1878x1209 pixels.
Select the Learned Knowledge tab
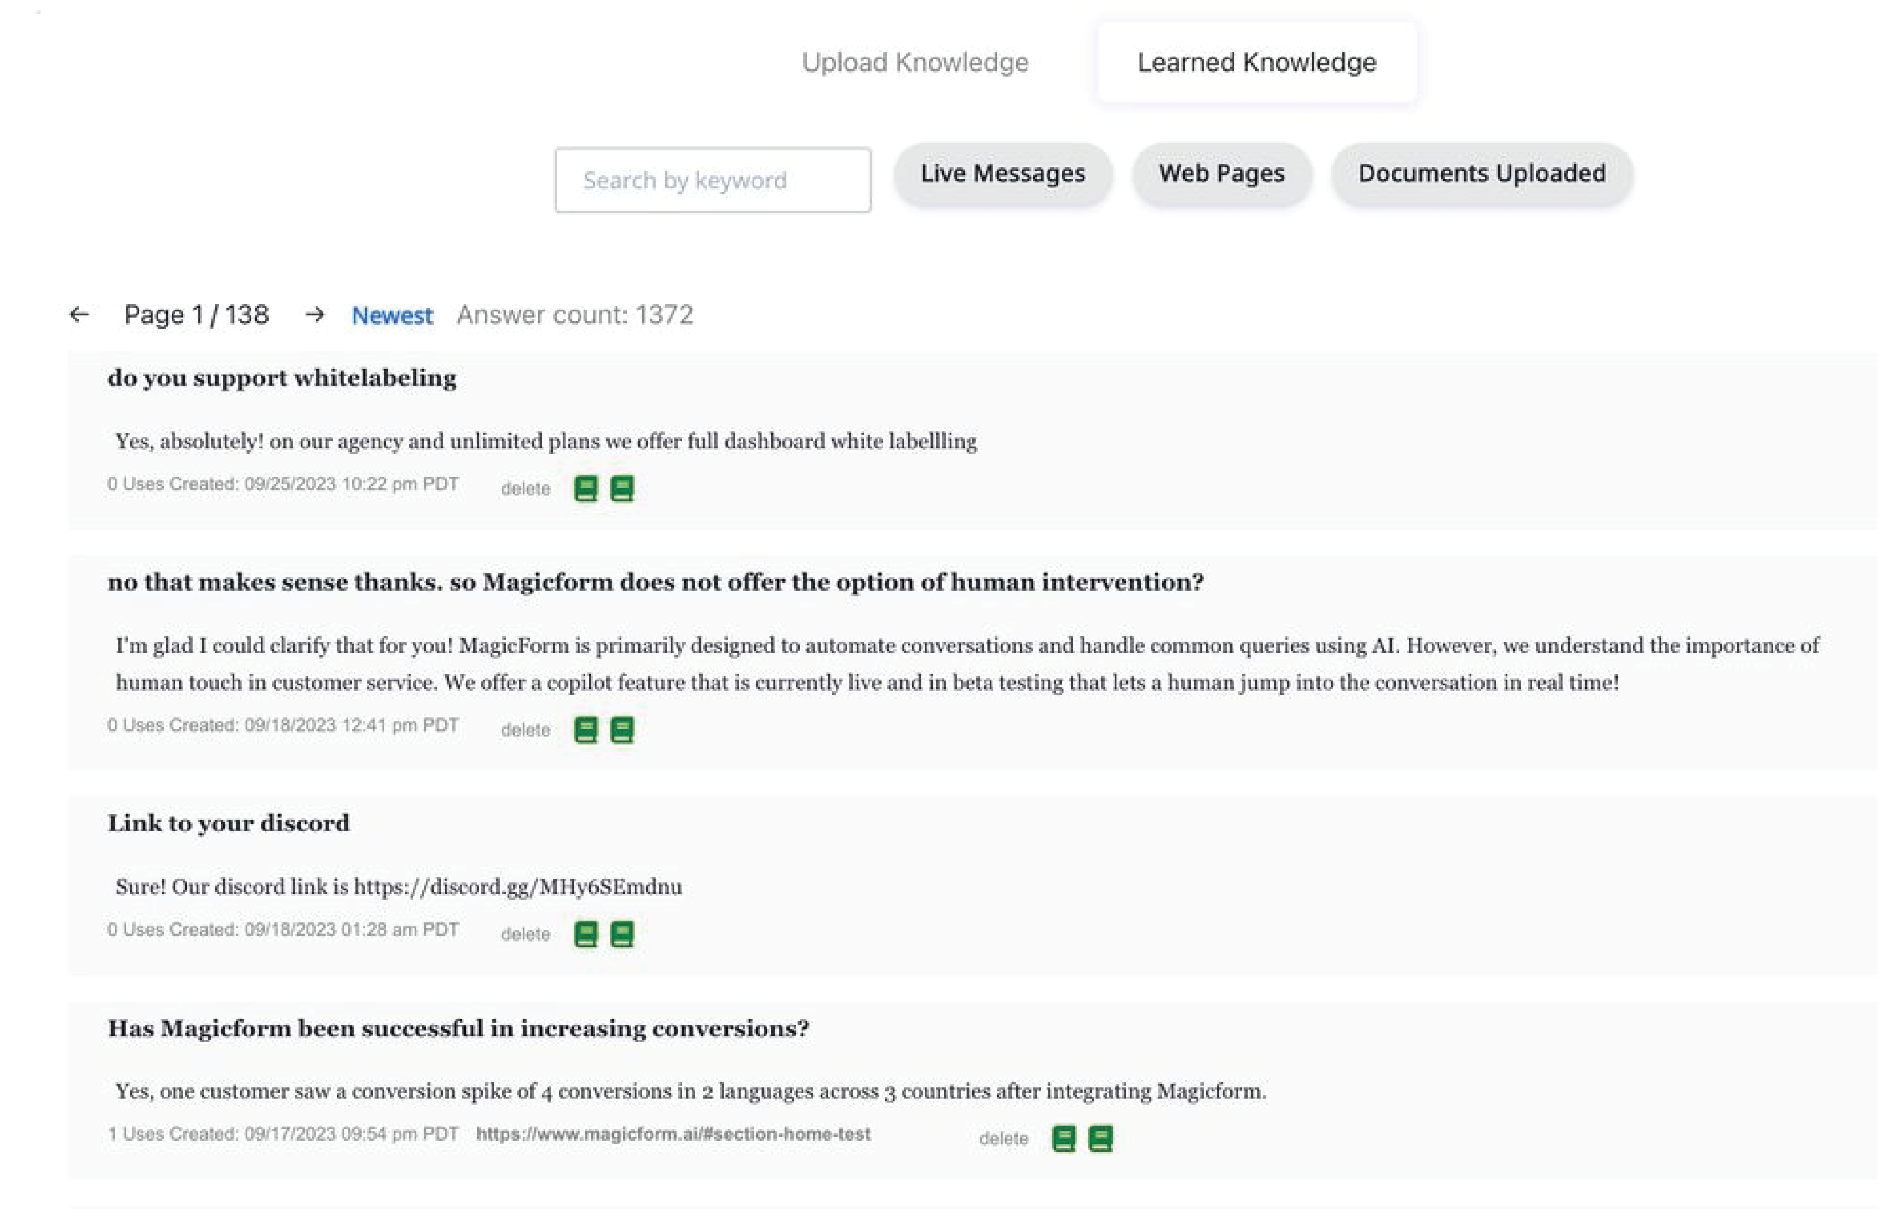coord(1256,62)
